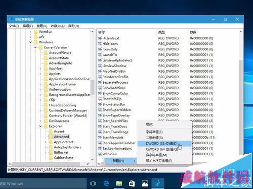Open the 收藏夹(A) menu
The width and height of the screenshot is (253, 189).
click(58, 26)
